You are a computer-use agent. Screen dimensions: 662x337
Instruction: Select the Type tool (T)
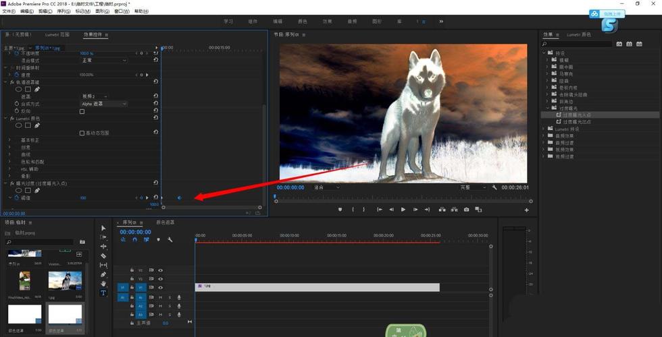click(x=103, y=293)
